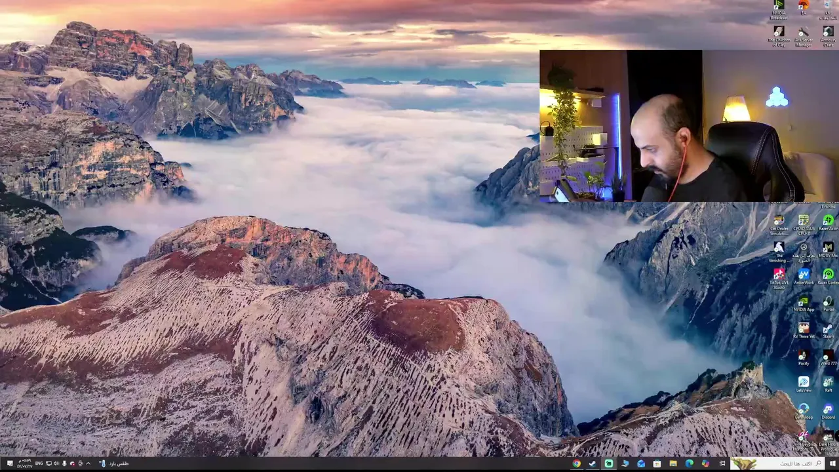Open The Vanishing desktop shortcut
839x472 pixels.
[x=779, y=252]
